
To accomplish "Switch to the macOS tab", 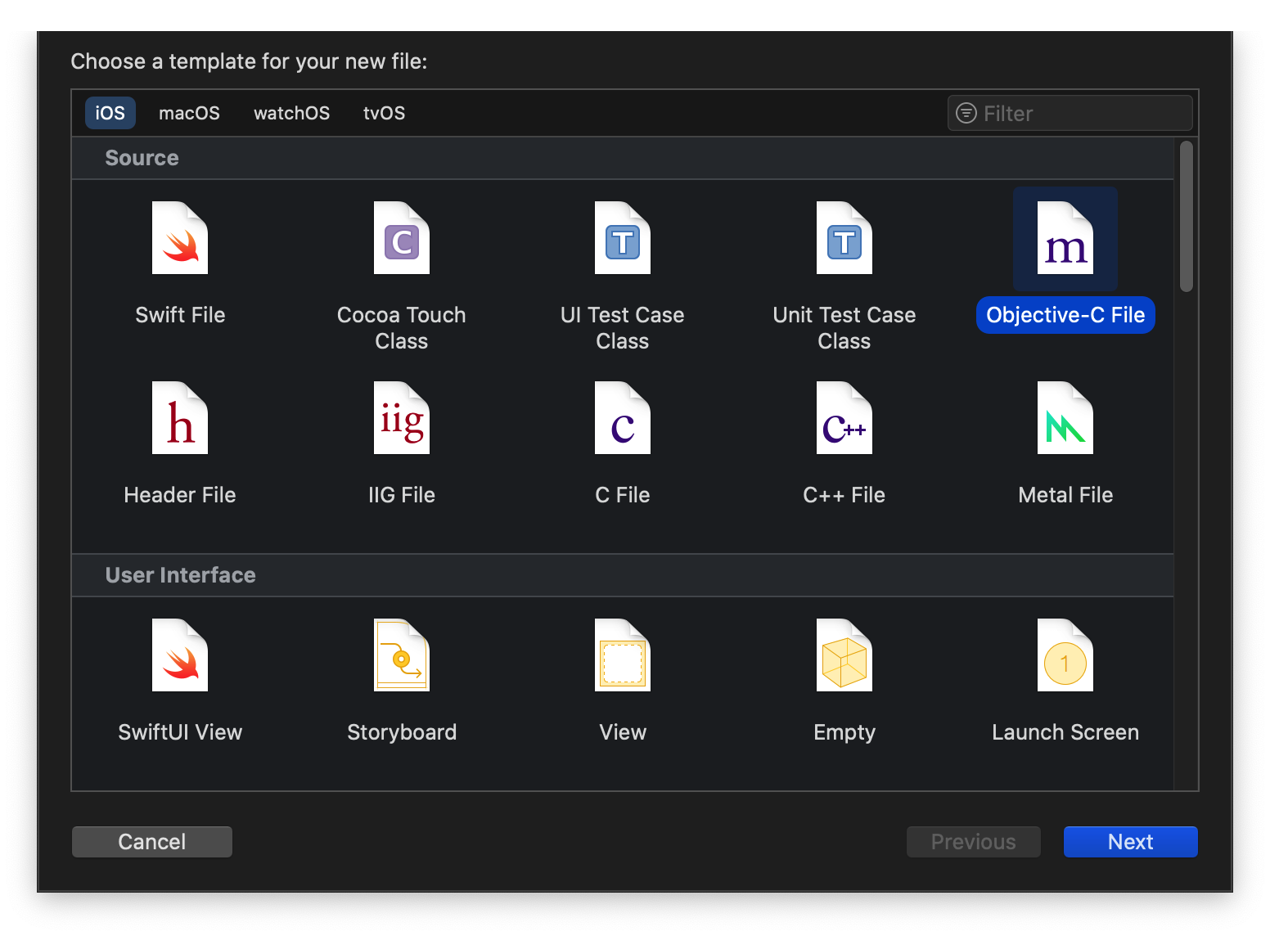I will tap(189, 113).
